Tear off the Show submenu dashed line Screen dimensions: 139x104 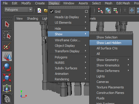111,33
